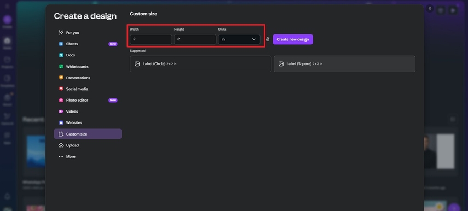Click into the Height input field

click(195, 39)
